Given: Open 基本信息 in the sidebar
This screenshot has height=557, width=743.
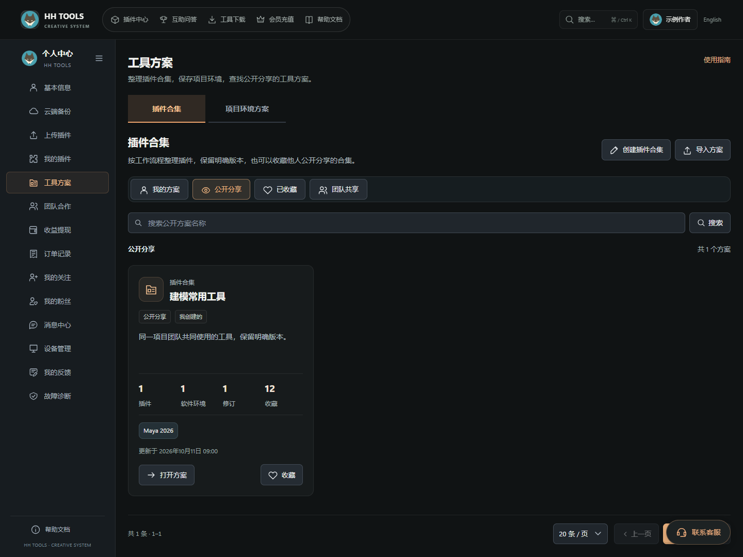Looking at the screenshot, I should click(57, 88).
